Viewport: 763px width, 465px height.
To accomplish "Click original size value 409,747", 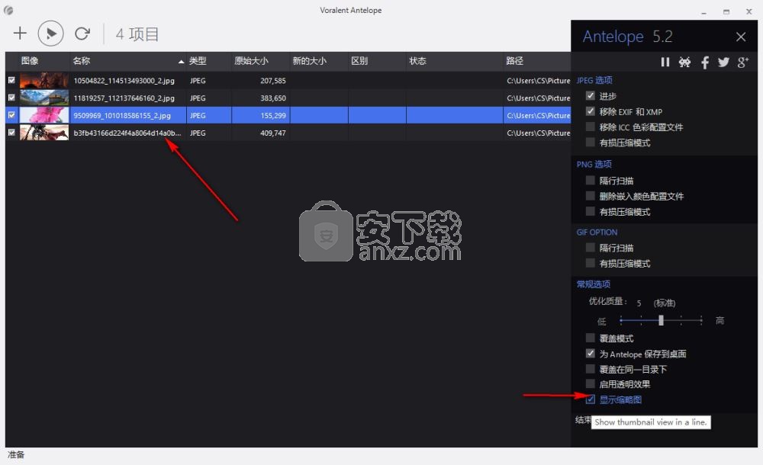I will (273, 133).
